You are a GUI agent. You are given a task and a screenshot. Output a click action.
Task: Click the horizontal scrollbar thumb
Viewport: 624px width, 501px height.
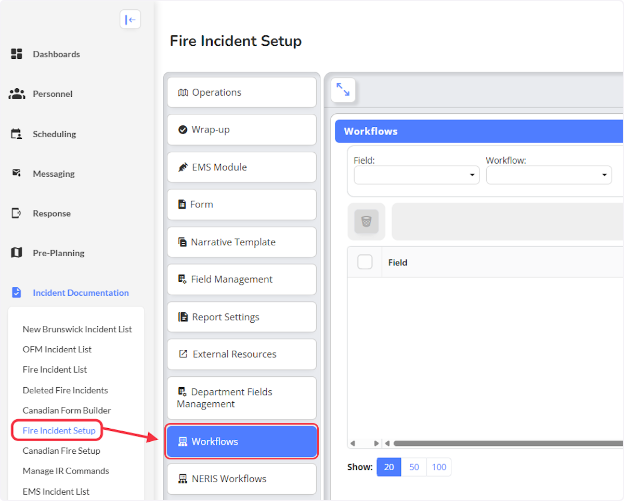(508, 443)
